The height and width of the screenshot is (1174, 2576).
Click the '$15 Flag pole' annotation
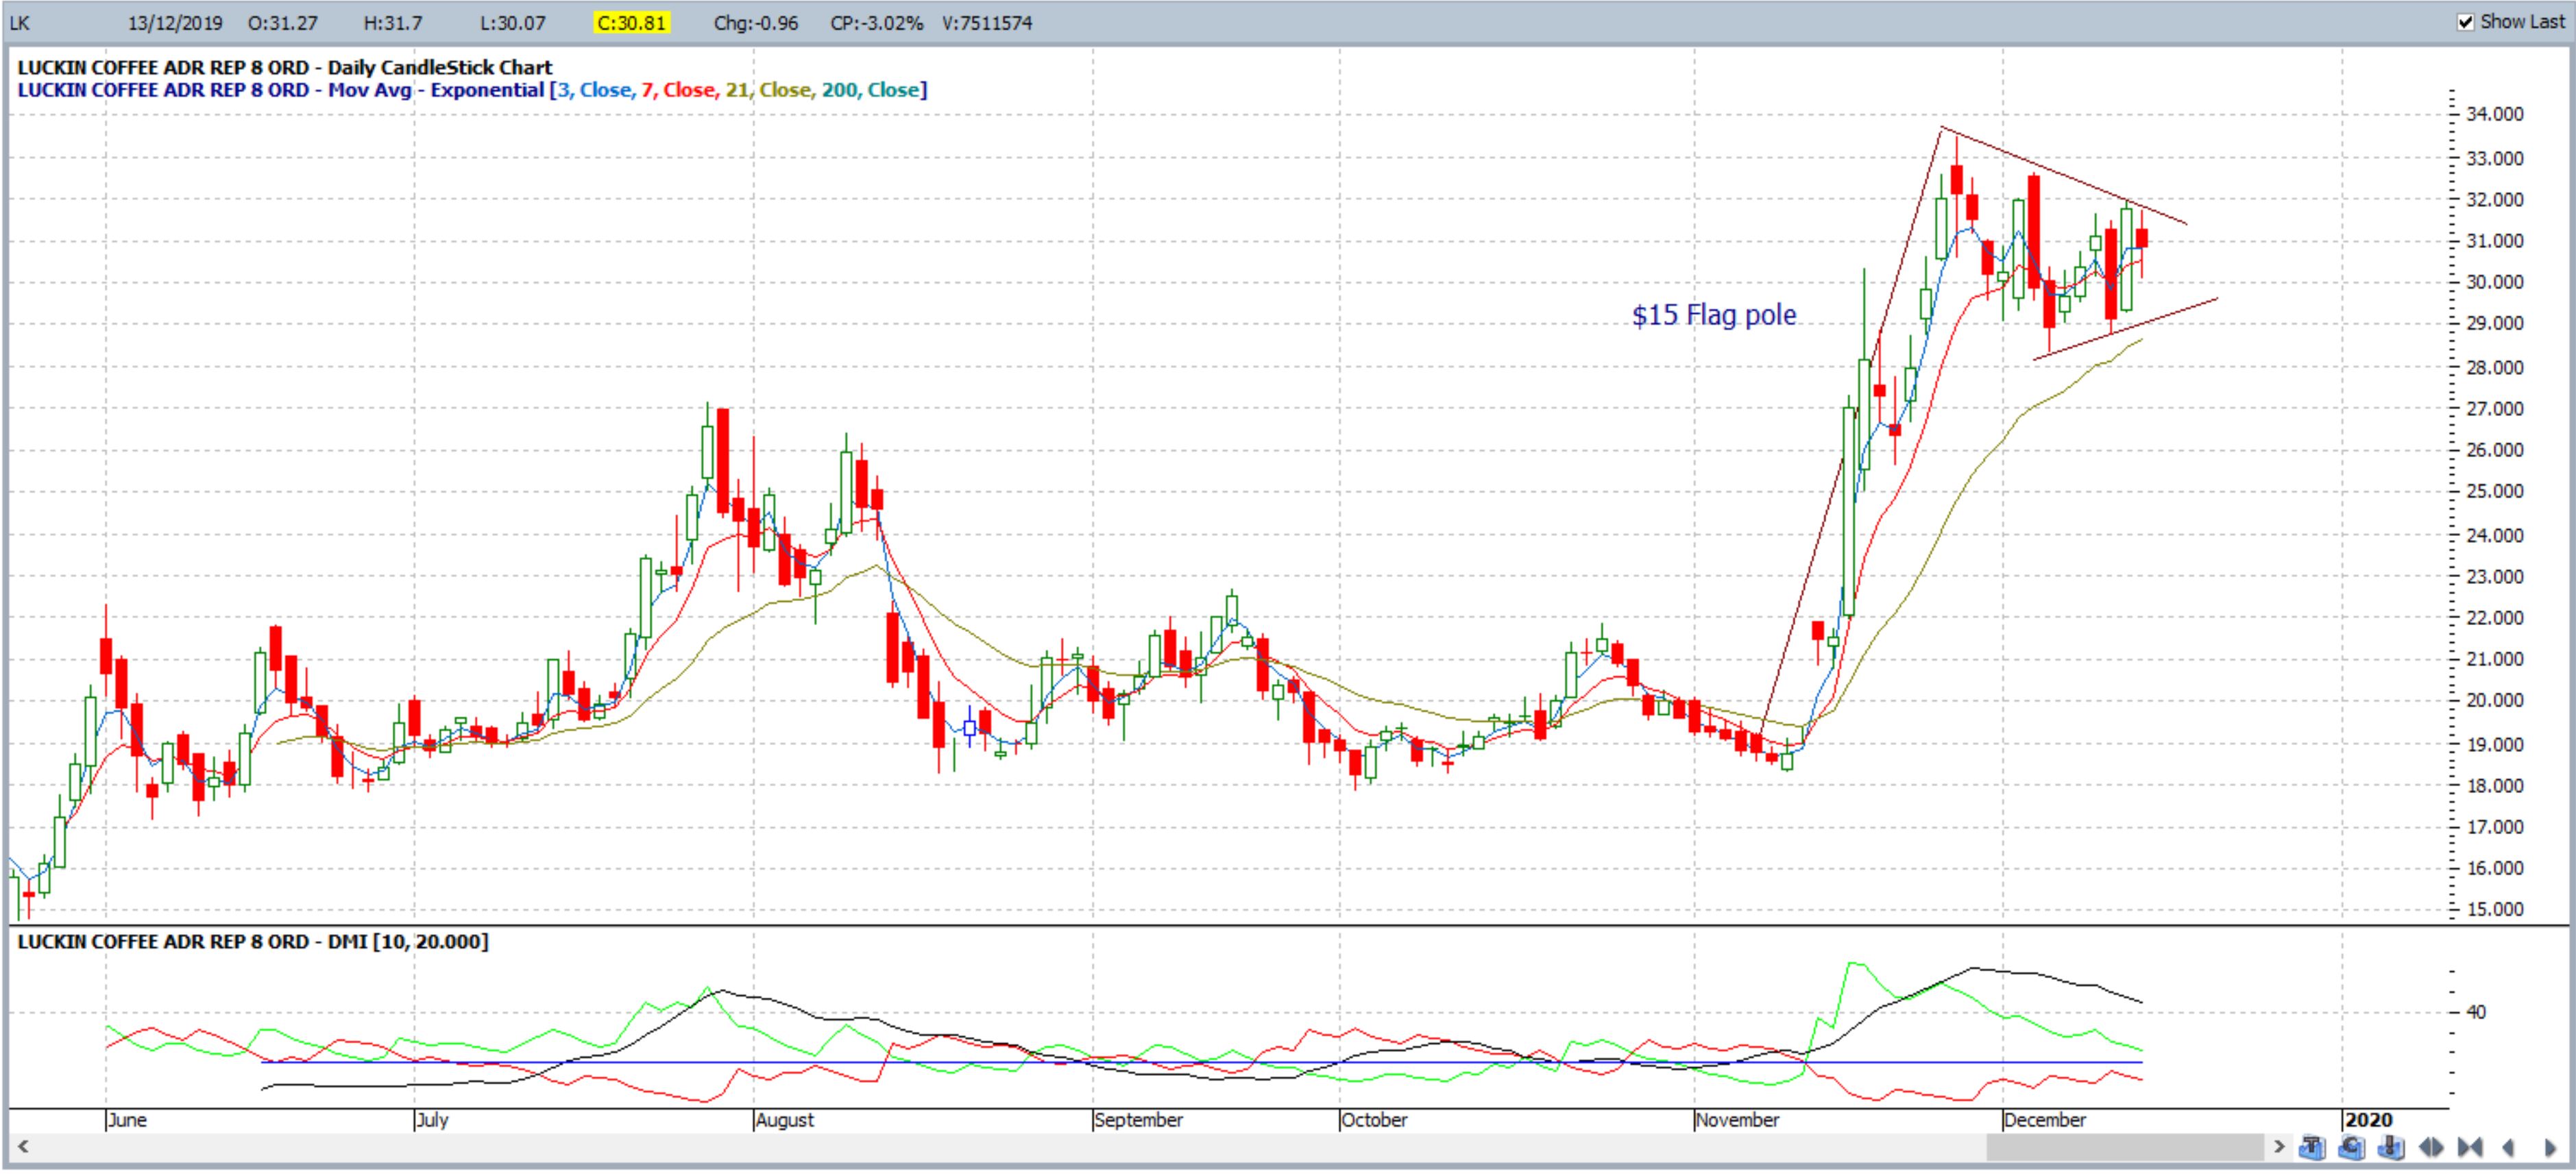click(1714, 315)
